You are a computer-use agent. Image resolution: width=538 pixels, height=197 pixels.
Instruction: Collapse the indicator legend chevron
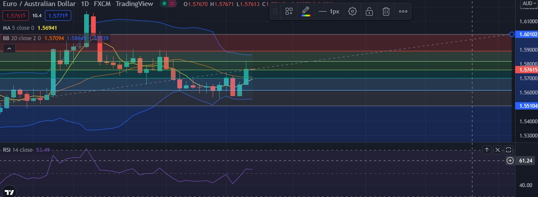9,49
